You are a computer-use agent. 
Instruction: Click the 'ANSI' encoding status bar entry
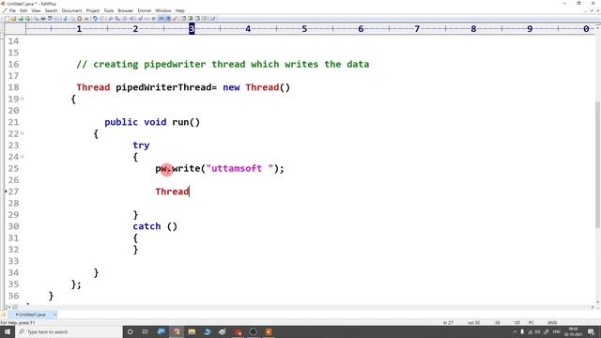click(x=552, y=323)
